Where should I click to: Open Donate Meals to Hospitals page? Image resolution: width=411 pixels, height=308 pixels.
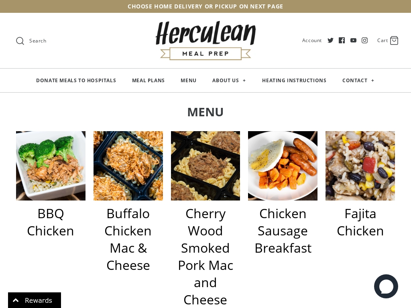[76, 80]
